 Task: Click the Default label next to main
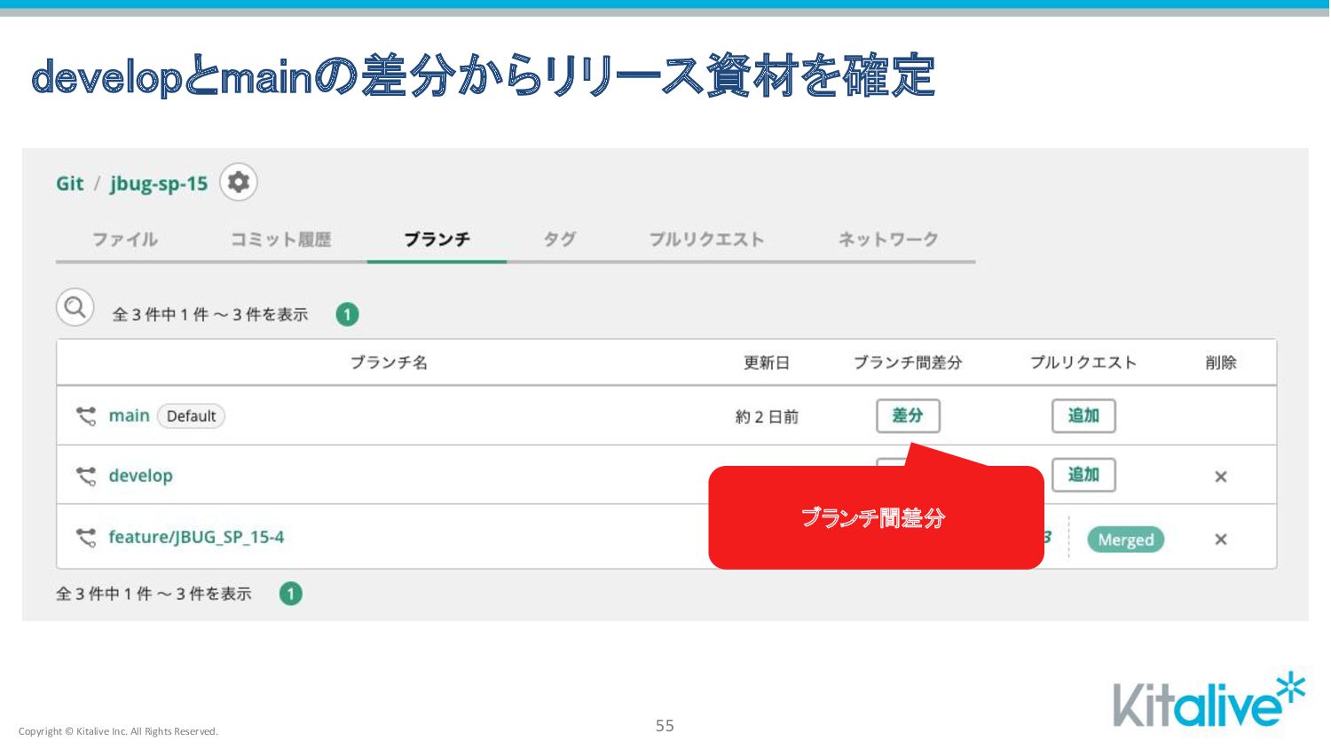[x=192, y=416]
